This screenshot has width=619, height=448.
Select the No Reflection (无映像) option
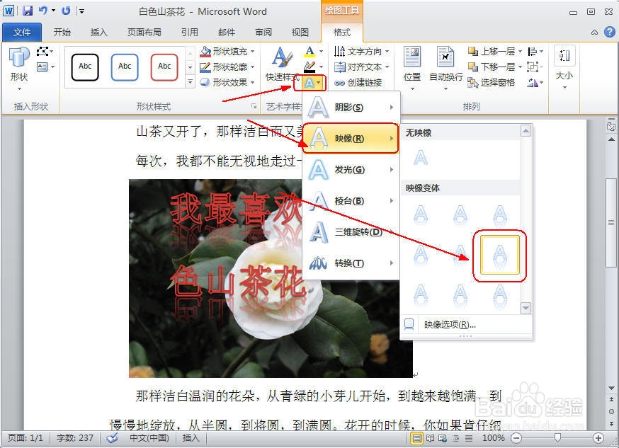(x=421, y=158)
